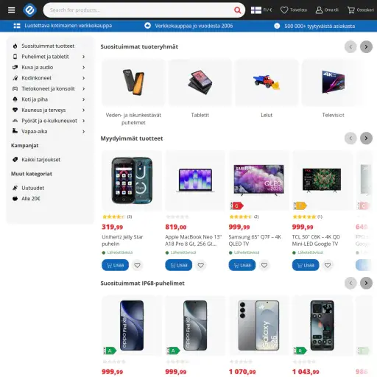Click the red search magnifier icon
Viewport: 377px width, 377px height.
click(237, 10)
